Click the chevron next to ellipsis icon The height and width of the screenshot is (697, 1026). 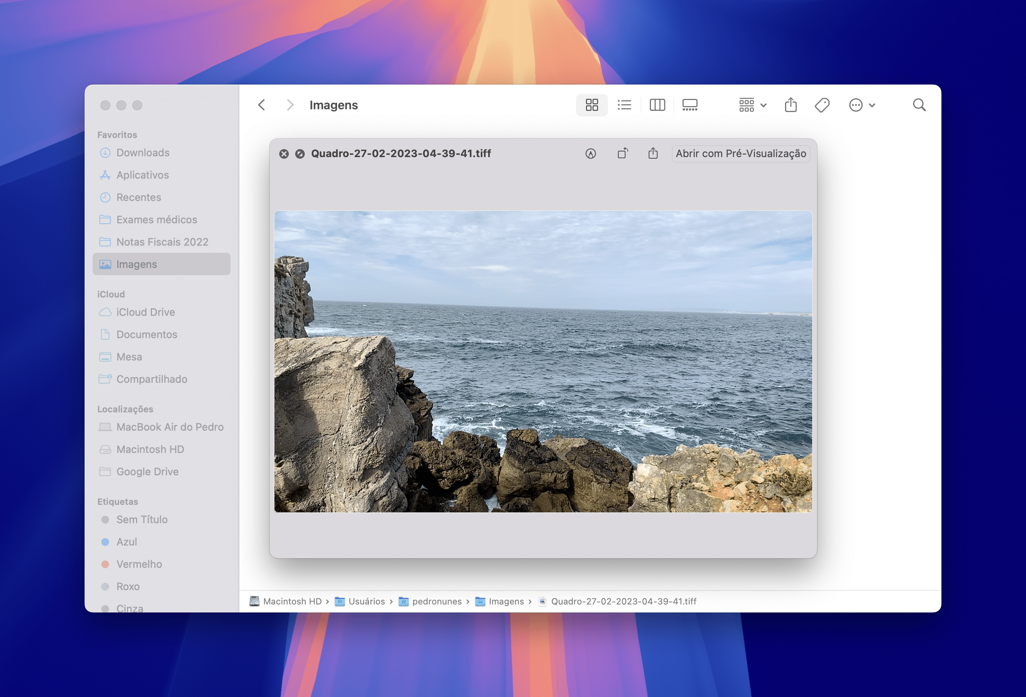click(872, 105)
